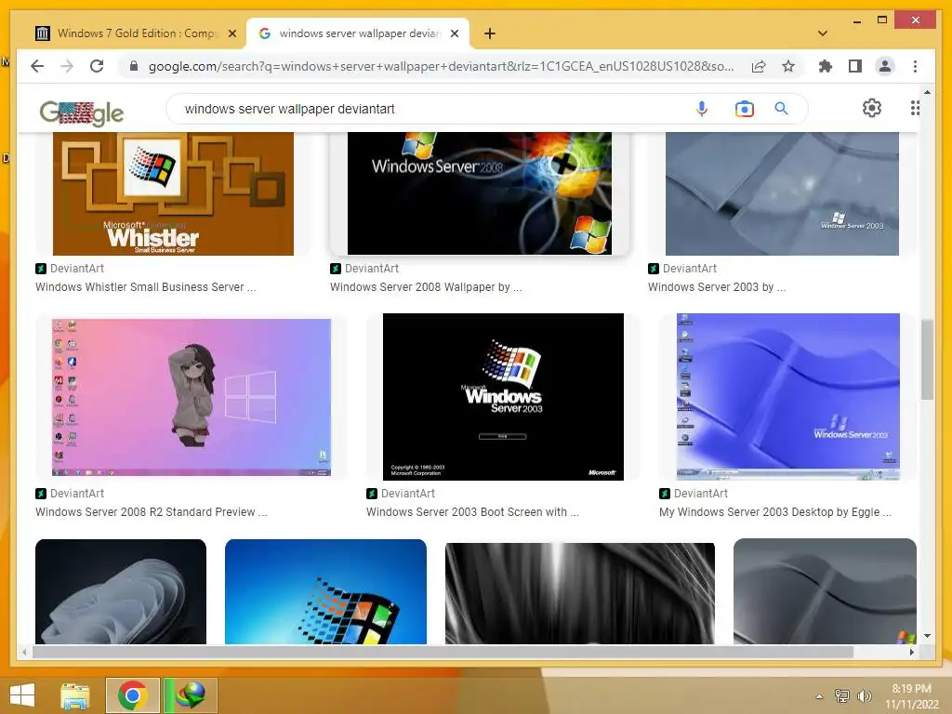Open the Windows Whistler wallpaper thumbnail
The width and height of the screenshot is (952, 714).
(x=173, y=193)
